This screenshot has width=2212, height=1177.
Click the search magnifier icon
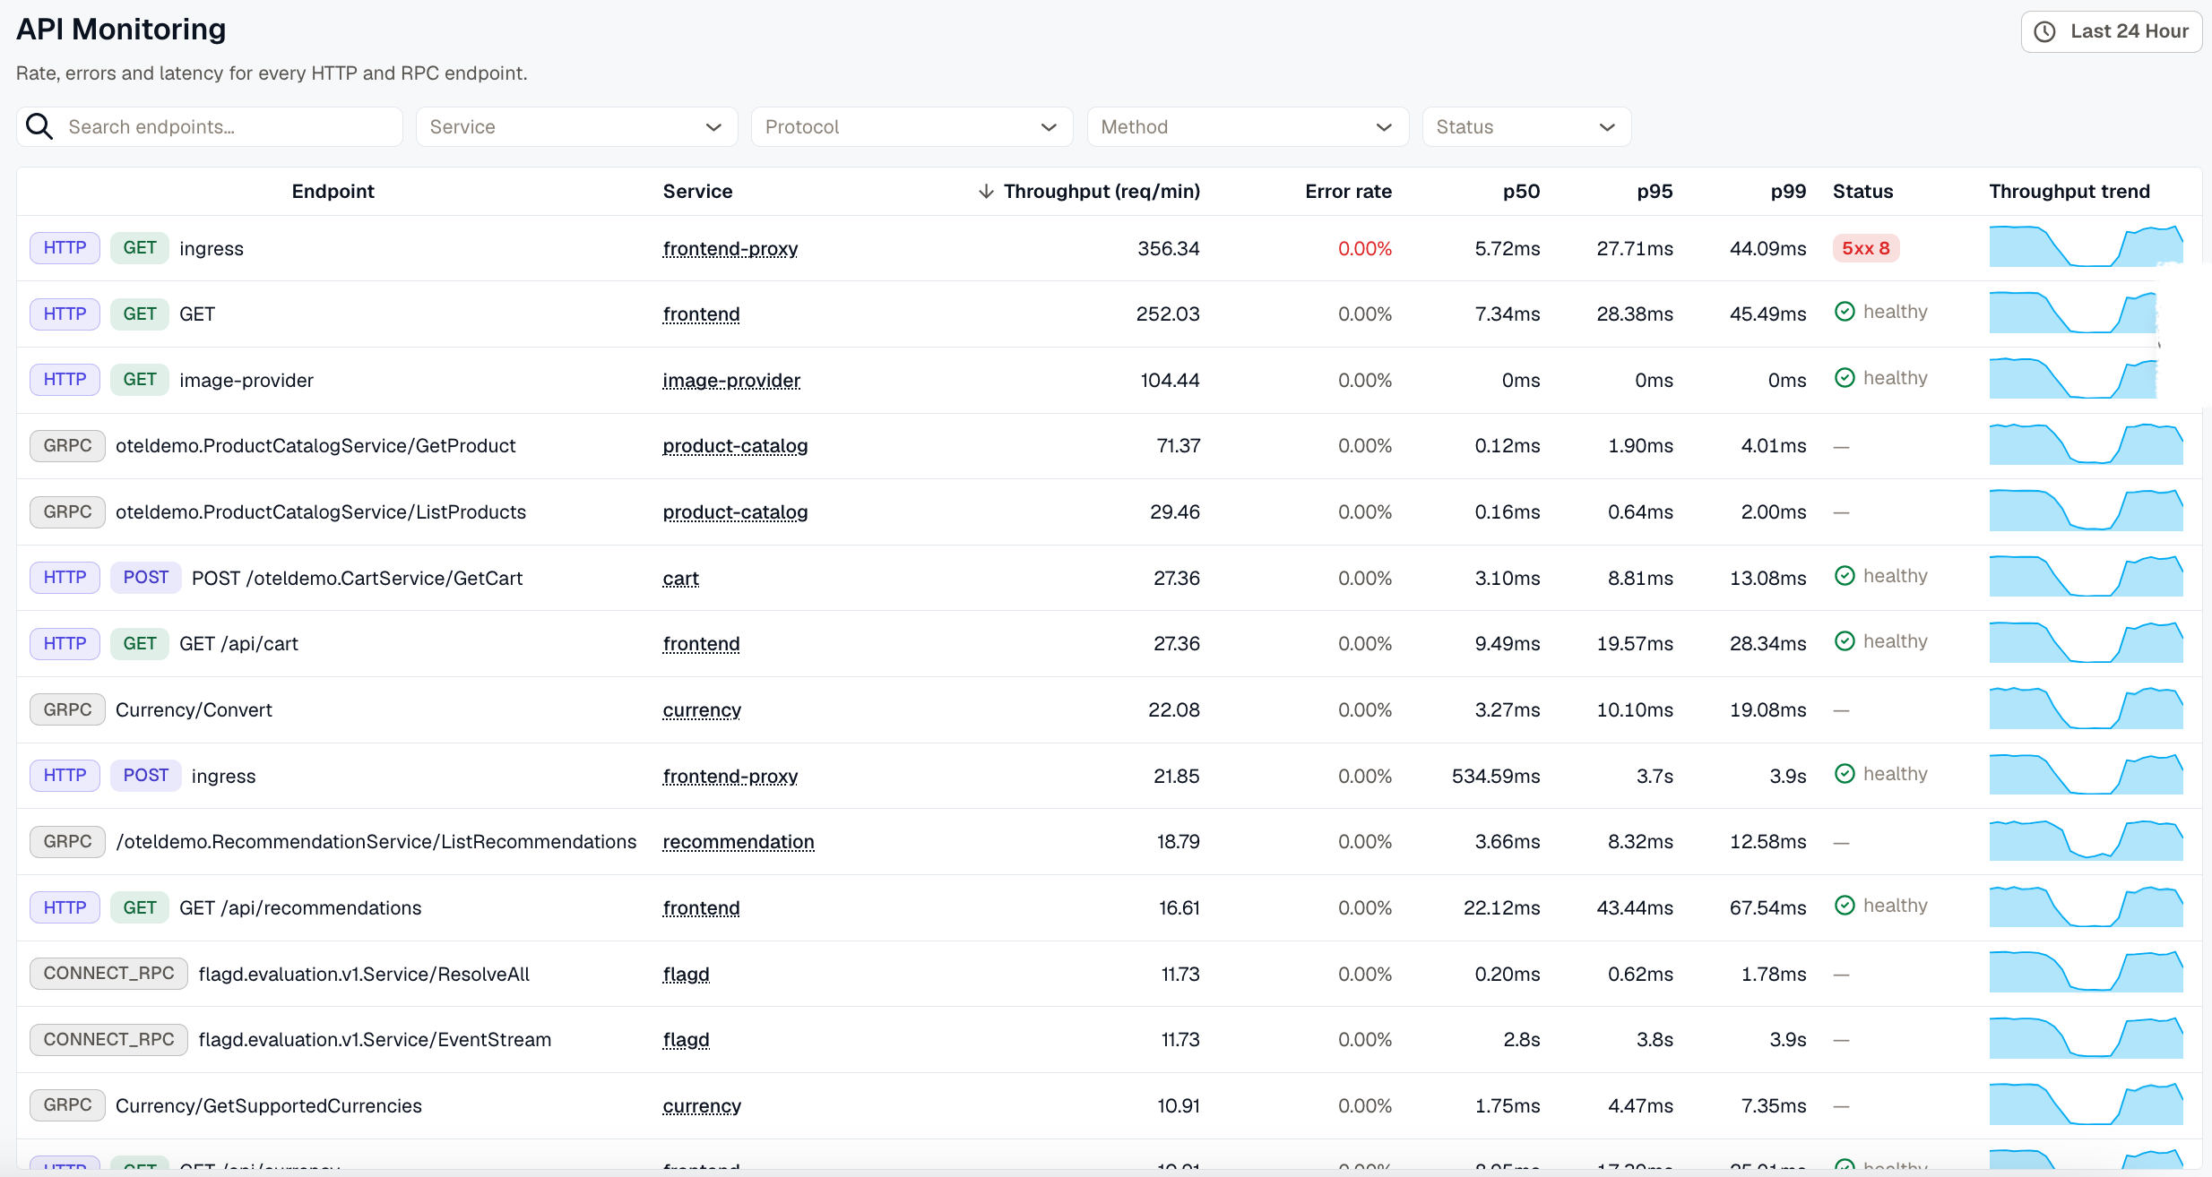(x=39, y=126)
